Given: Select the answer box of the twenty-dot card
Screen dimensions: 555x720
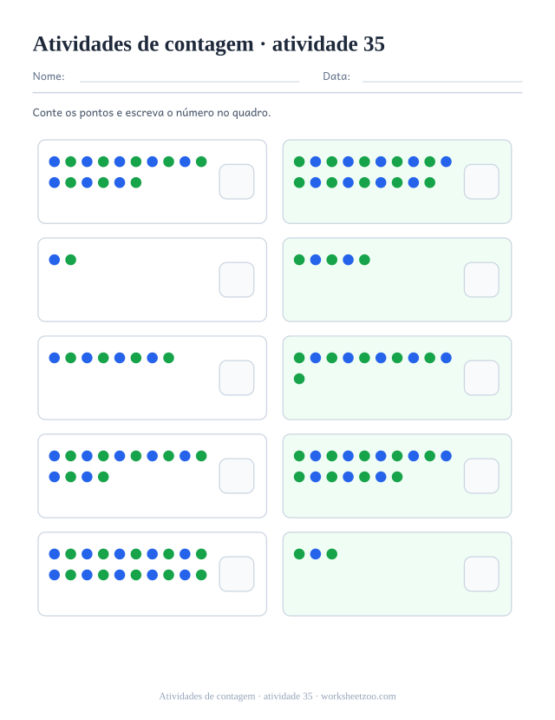Looking at the screenshot, I should tap(237, 574).
